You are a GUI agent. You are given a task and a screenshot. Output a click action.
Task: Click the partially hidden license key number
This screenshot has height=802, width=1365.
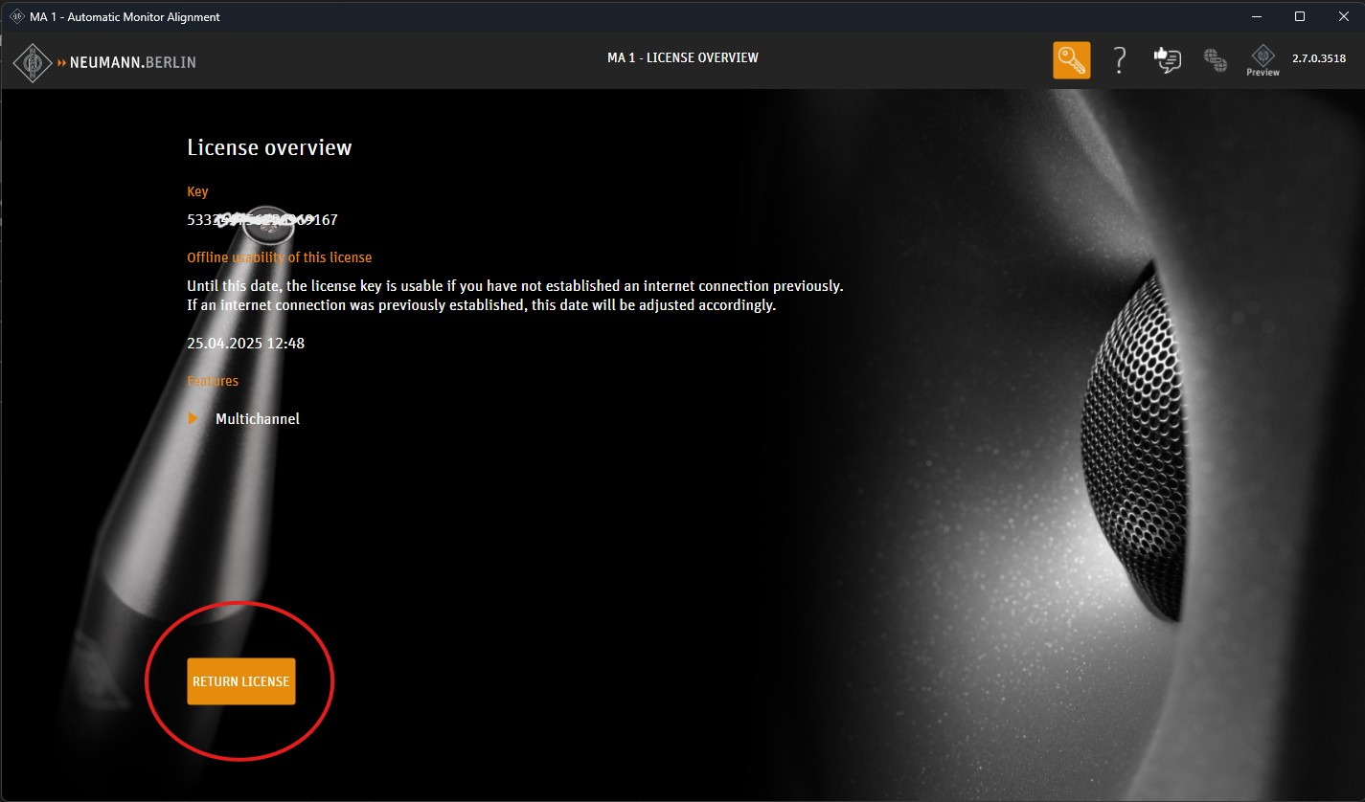click(x=262, y=220)
